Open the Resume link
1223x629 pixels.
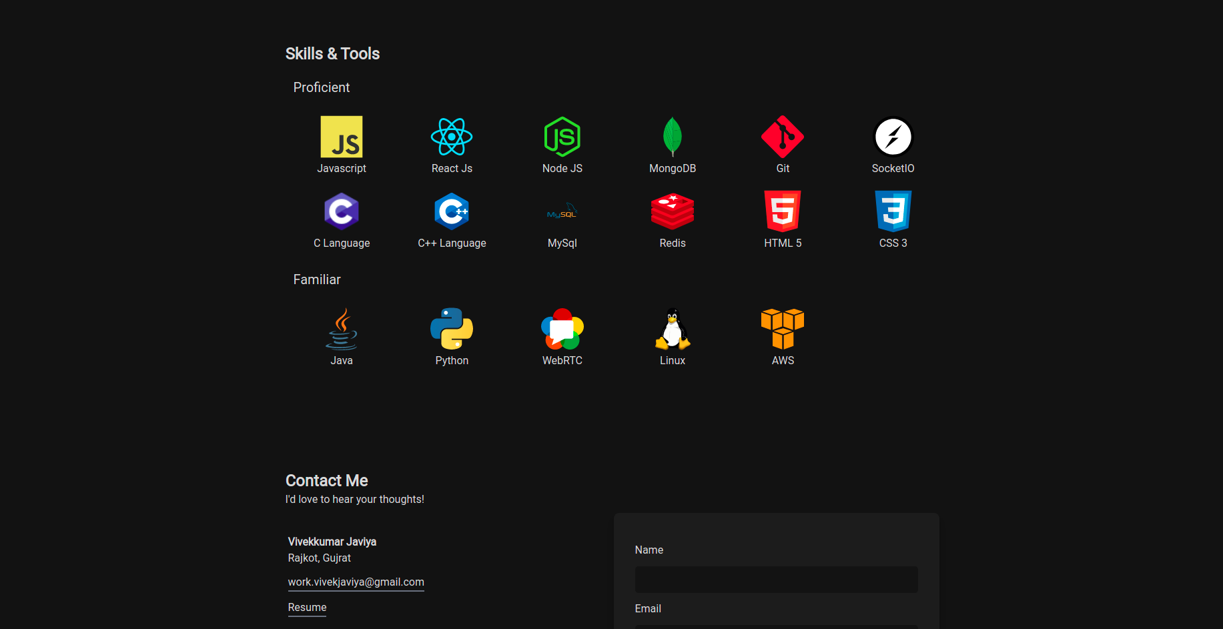point(308,608)
